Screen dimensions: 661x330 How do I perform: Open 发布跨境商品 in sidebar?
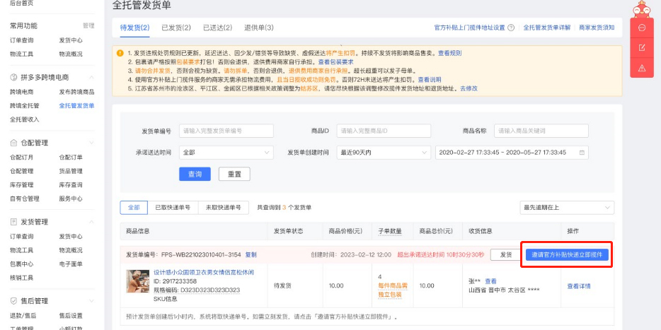pyautogui.click(x=76, y=92)
